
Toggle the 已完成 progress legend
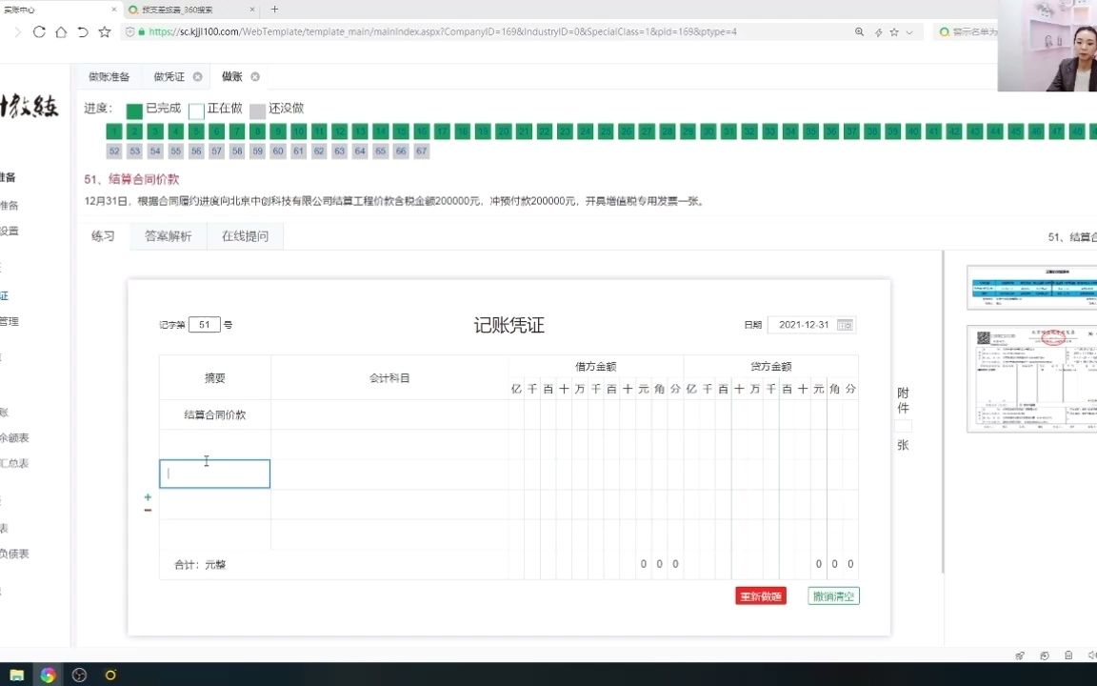pos(153,108)
